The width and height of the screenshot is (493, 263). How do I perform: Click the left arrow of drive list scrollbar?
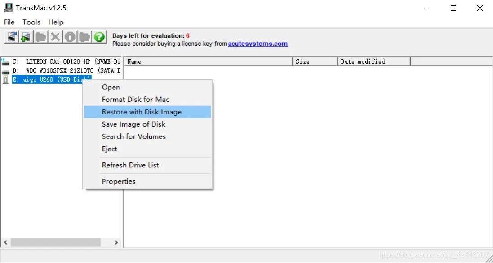click(6, 242)
